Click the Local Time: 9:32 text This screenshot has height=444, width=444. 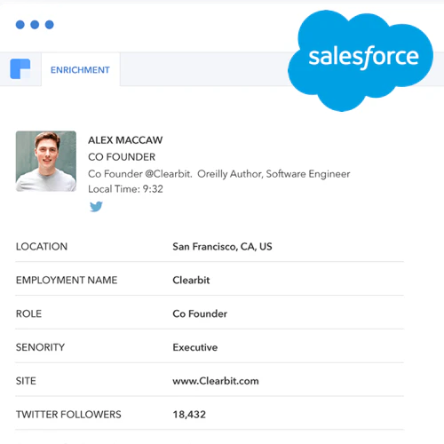click(125, 189)
